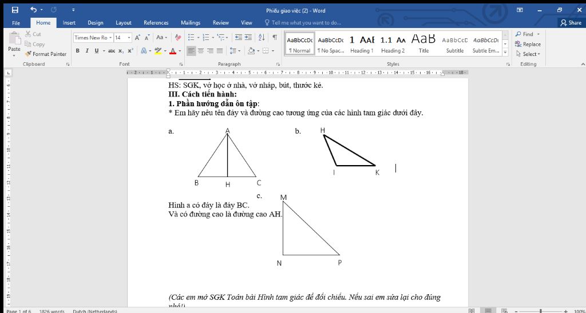
Task: Click the word count in status bar
Action: (x=52, y=311)
